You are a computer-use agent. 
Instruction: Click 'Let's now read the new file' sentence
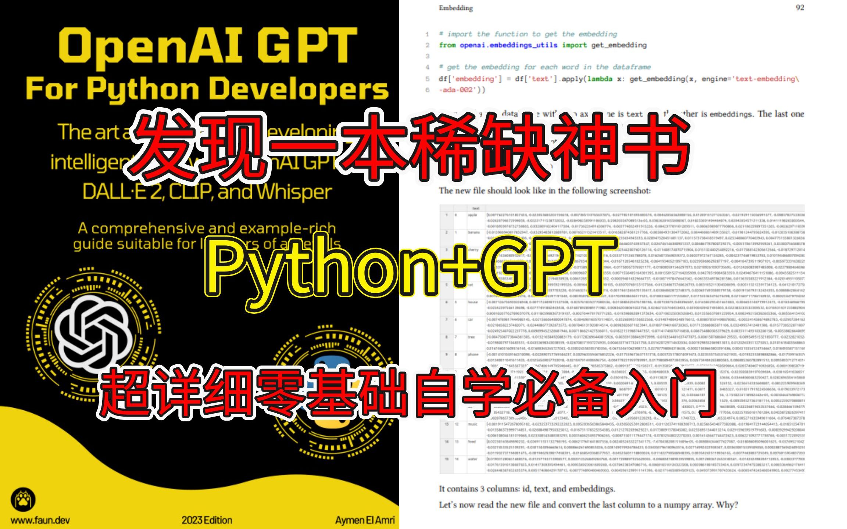(588, 505)
